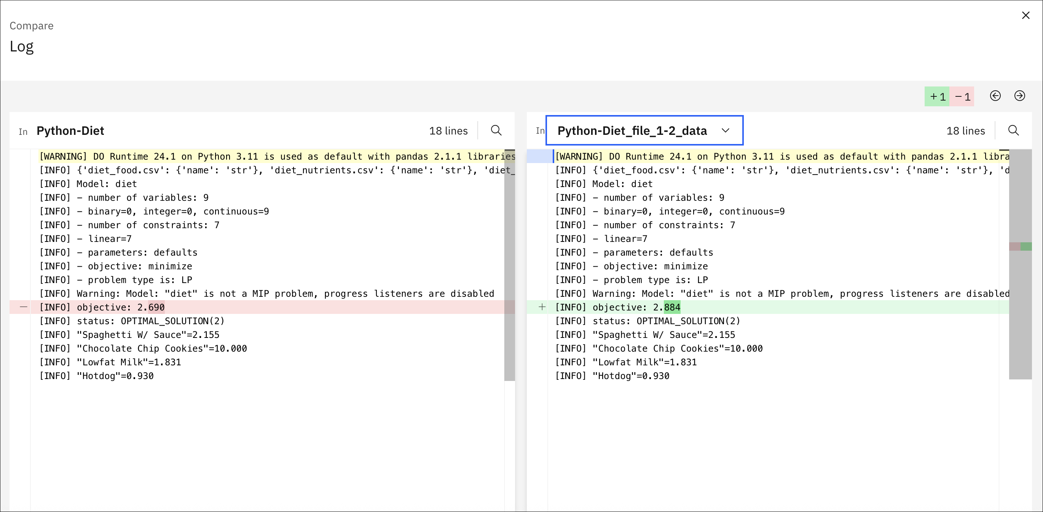1043x512 pixels.
Task: Search in Python-Diet_file_1-2_data log pane
Action: (1013, 130)
